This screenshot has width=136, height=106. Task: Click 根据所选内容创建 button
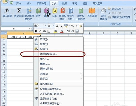point(119,17)
